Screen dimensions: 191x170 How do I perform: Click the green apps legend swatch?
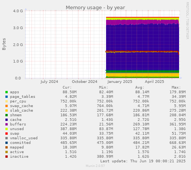7,92
